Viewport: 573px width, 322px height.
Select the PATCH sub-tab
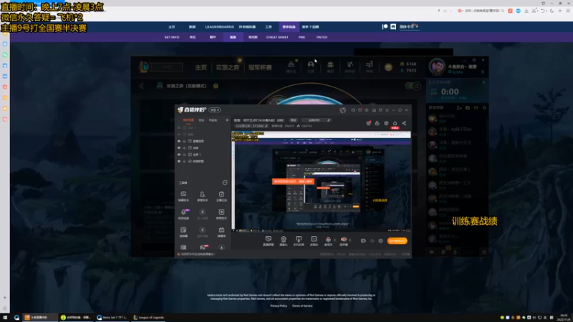point(322,37)
